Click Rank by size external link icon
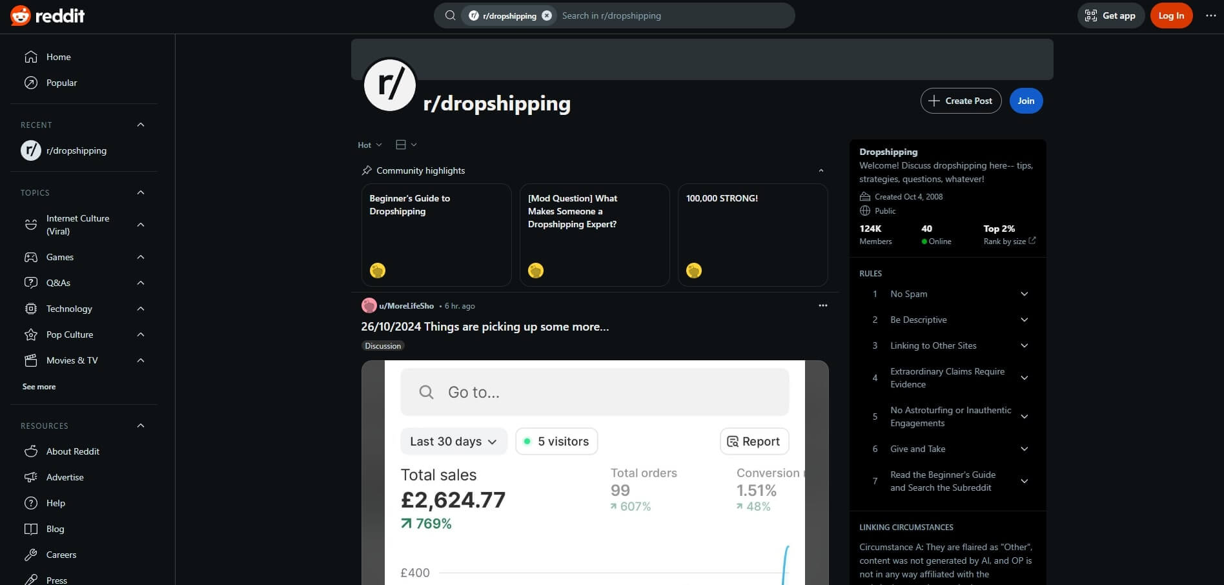Viewport: 1224px width, 585px height. click(1032, 240)
